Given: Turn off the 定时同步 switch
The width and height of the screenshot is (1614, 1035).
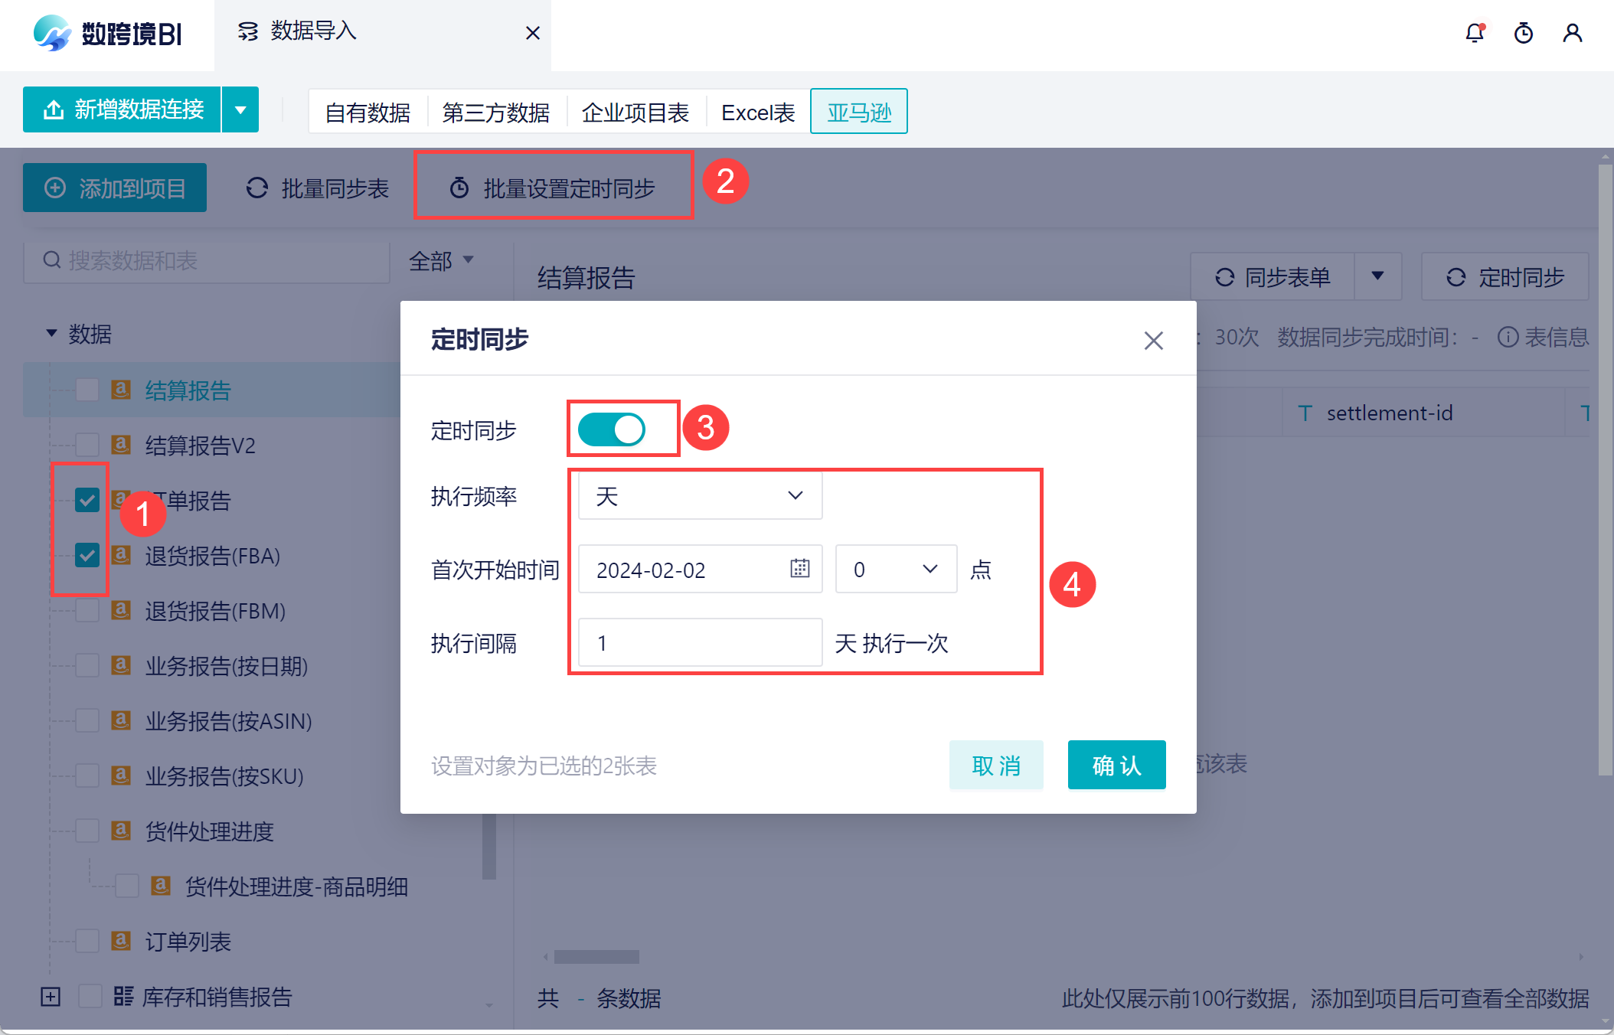Looking at the screenshot, I should [611, 429].
